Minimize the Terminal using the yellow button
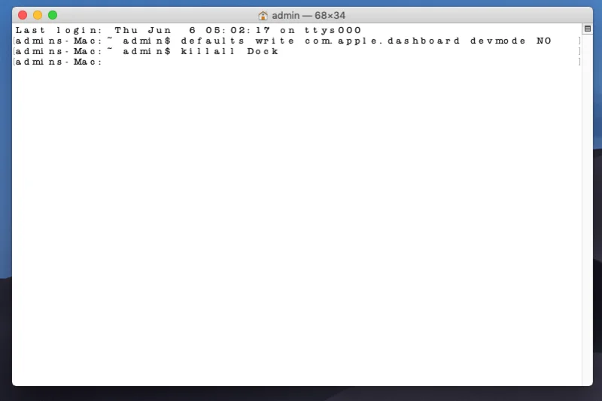This screenshot has height=401, width=602. (x=38, y=15)
